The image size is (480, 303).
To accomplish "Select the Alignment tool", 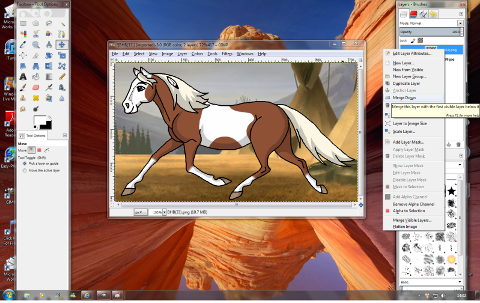I will pos(23,55).
